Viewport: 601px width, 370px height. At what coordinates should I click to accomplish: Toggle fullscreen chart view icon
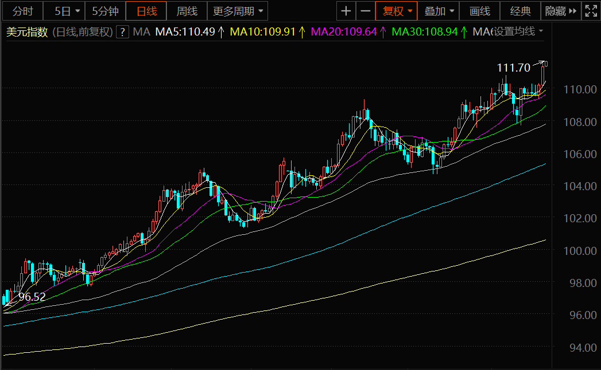click(x=591, y=11)
